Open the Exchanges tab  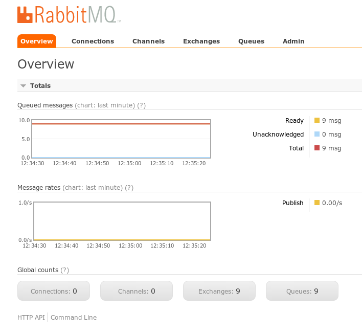(x=201, y=41)
